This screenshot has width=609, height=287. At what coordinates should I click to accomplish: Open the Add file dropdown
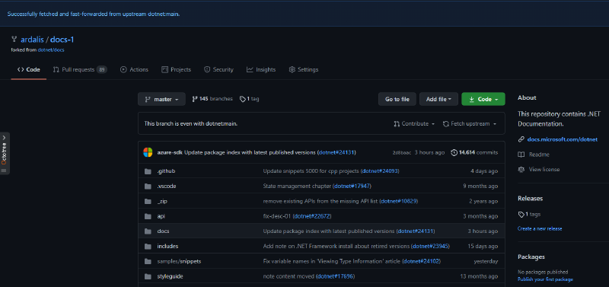pos(438,99)
